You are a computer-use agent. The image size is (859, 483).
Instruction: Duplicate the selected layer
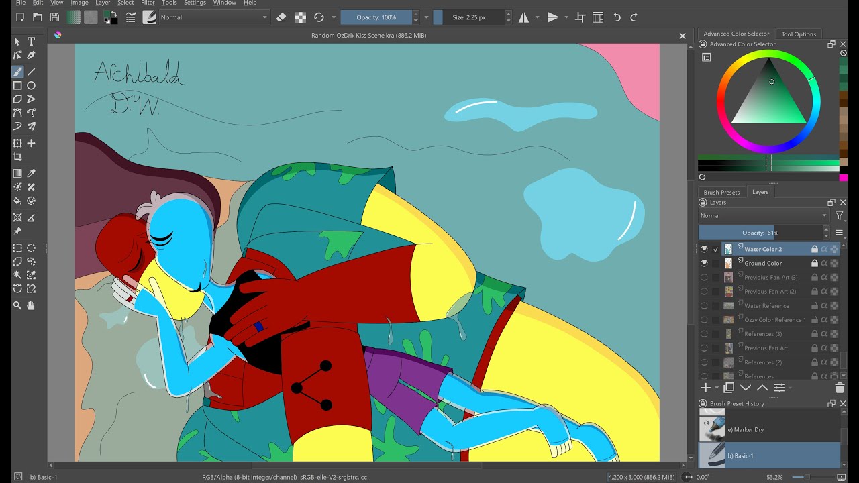coord(729,388)
